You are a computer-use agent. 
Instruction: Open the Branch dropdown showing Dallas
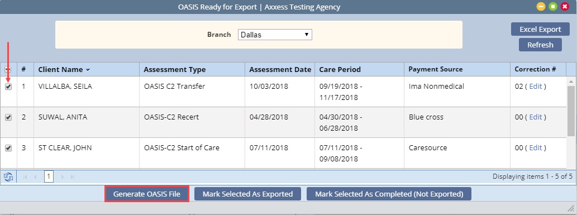coord(275,35)
